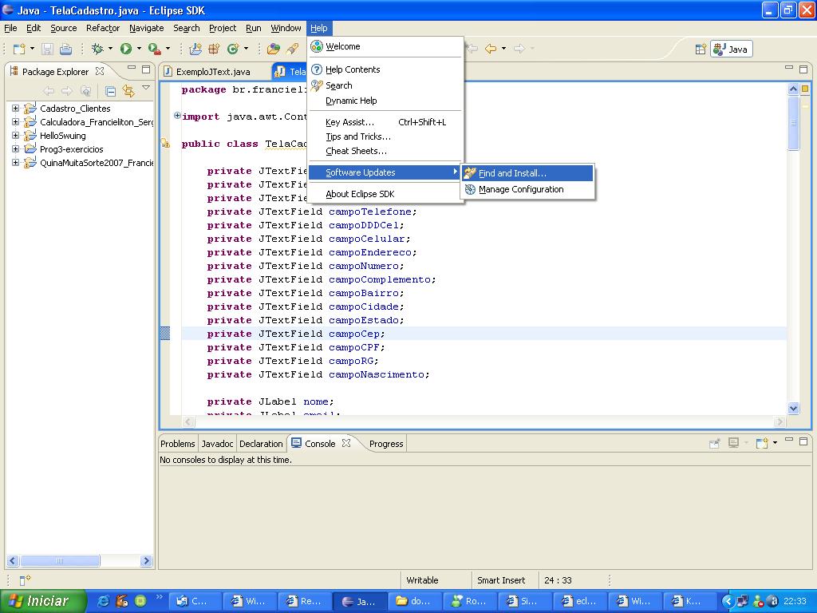817x613 pixels.
Task: Click the green Run button icon
Action: 125,49
